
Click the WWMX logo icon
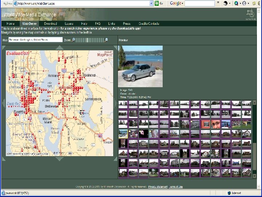pyautogui.click(x=250, y=14)
